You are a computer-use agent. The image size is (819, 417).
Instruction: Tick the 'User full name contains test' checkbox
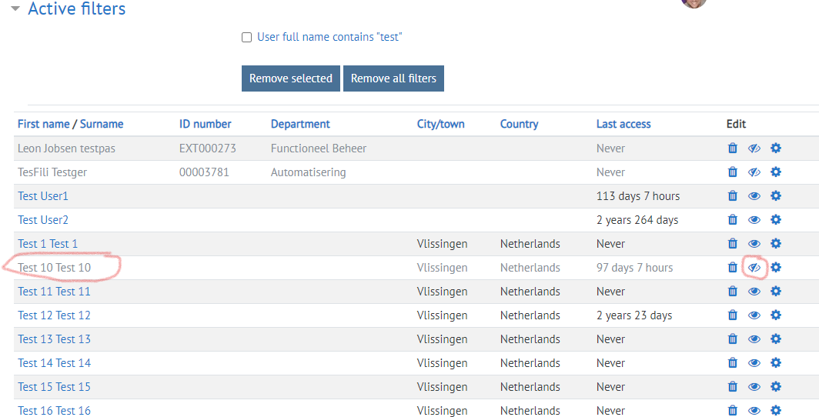click(x=246, y=38)
